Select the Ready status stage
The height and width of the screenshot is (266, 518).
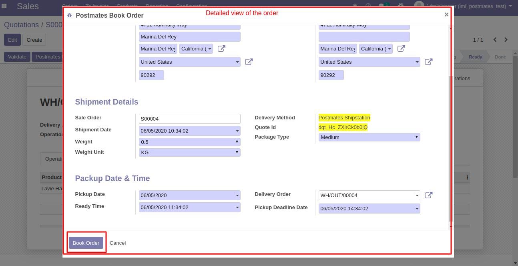[475, 57]
